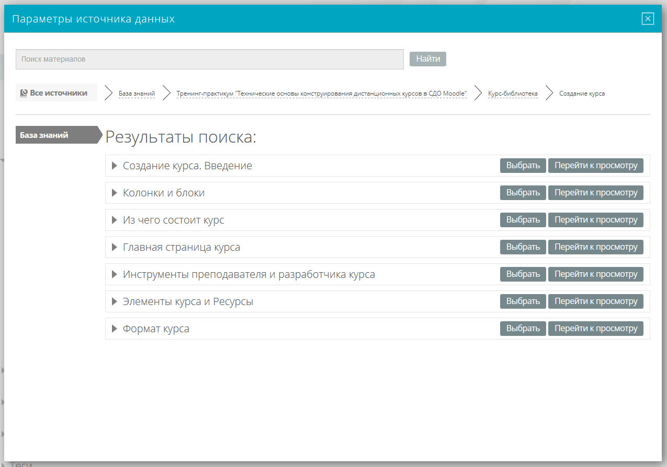Expand the «Формат курса» triangle
Screen dimensions: 667x467
pos(115,329)
